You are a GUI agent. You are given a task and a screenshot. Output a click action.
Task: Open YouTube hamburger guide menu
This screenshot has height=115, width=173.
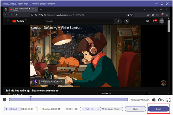tap(8, 21)
